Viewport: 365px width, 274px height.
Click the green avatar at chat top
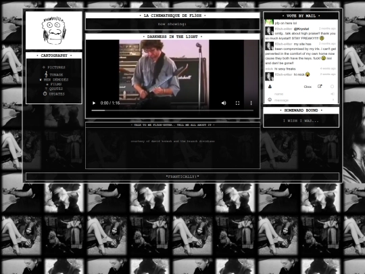click(x=269, y=22)
